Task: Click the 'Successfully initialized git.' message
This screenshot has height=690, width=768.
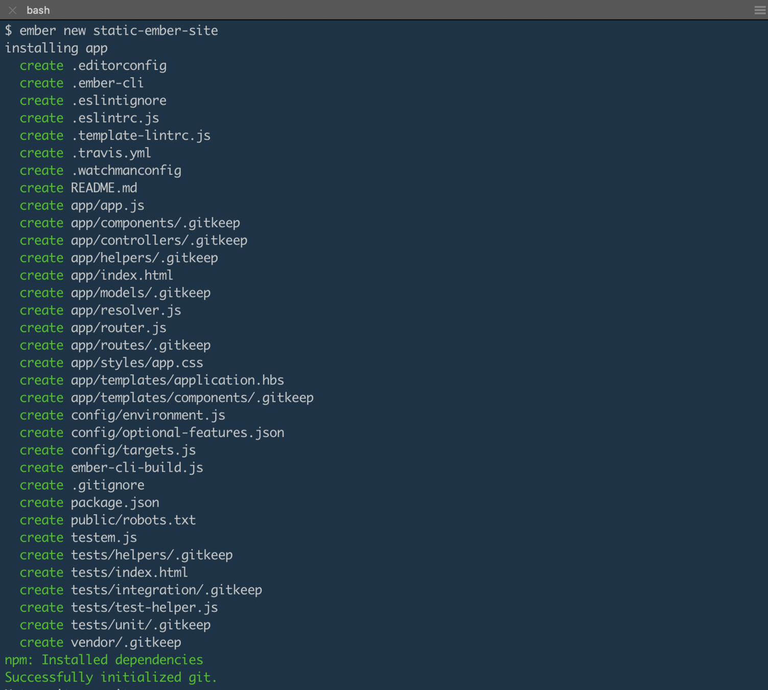Action: click(x=111, y=677)
